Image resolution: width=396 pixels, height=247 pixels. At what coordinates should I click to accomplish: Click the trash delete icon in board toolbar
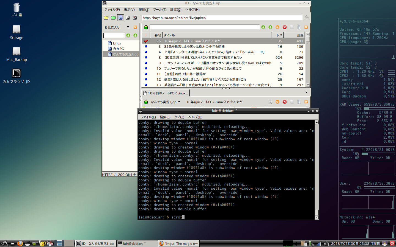pos(299,27)
